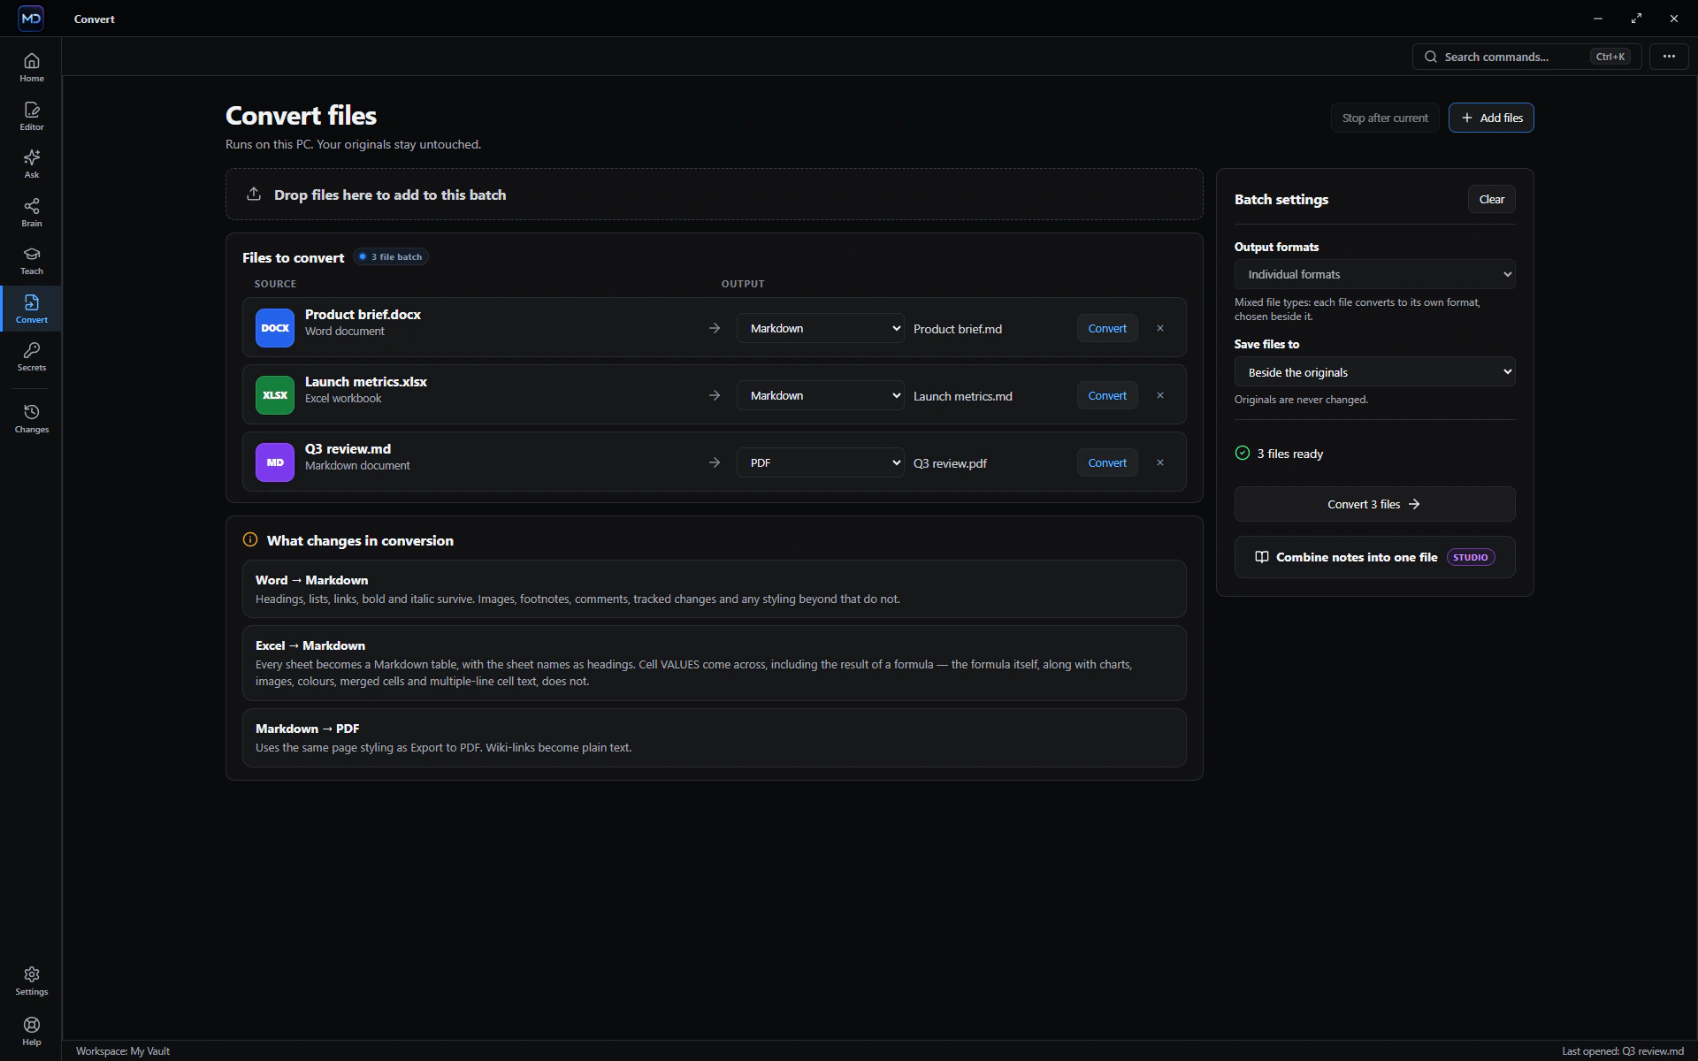Convert Q3 review.md individually
This screenshot has width=1698, height=1061.
click(1107, 462)
